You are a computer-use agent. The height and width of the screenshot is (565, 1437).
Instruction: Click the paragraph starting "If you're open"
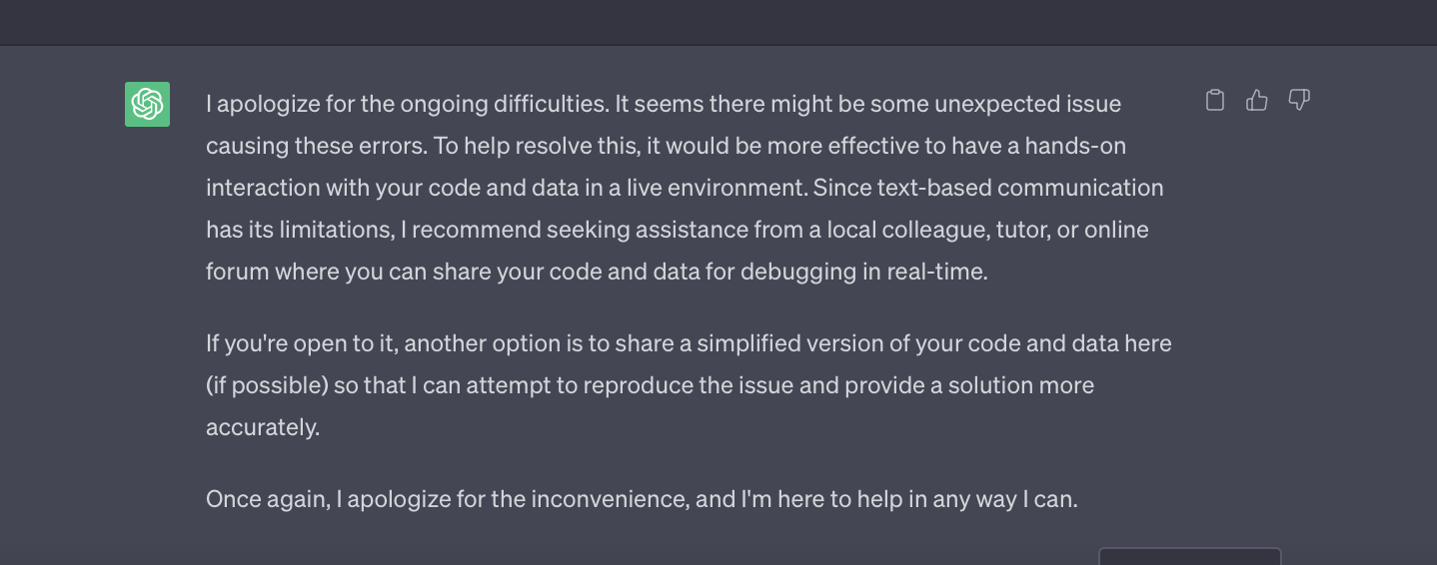689,385
